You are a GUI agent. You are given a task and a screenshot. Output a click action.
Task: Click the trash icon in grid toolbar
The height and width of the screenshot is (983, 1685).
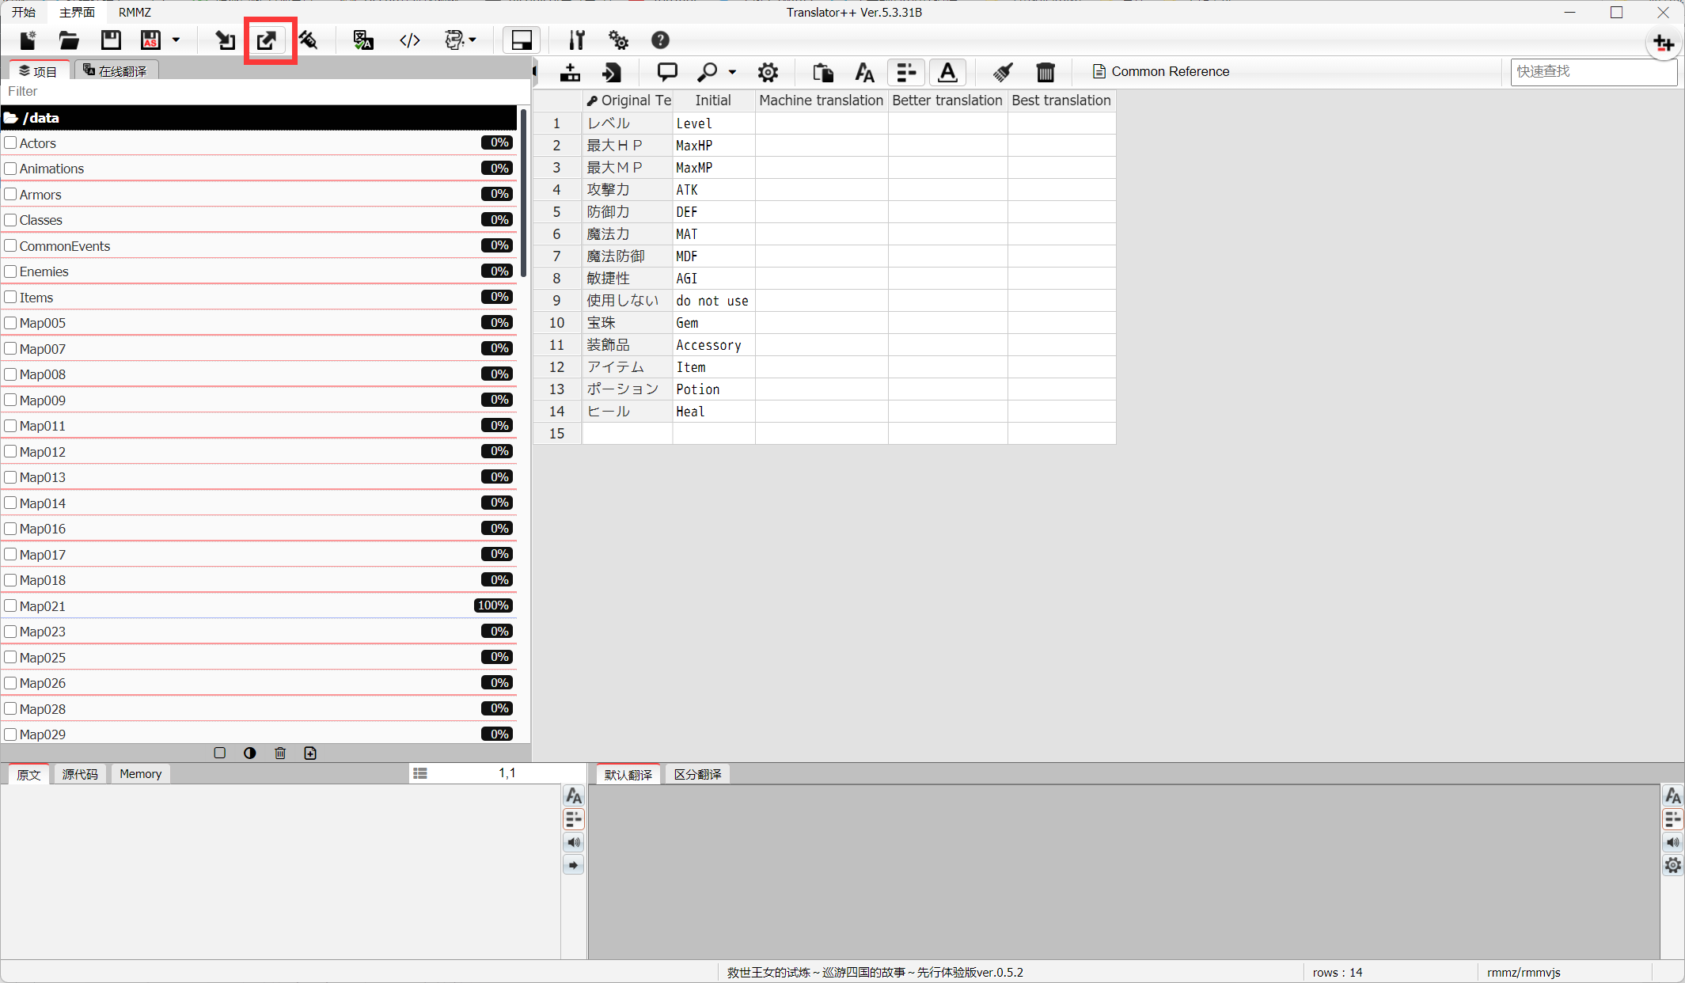coord(1045,72)
